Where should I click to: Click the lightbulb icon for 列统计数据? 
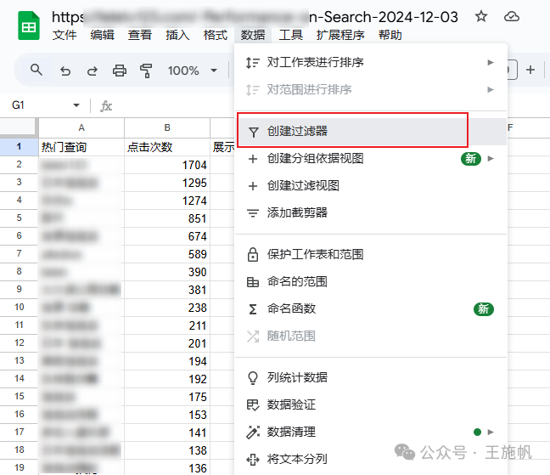click(253, 378)
